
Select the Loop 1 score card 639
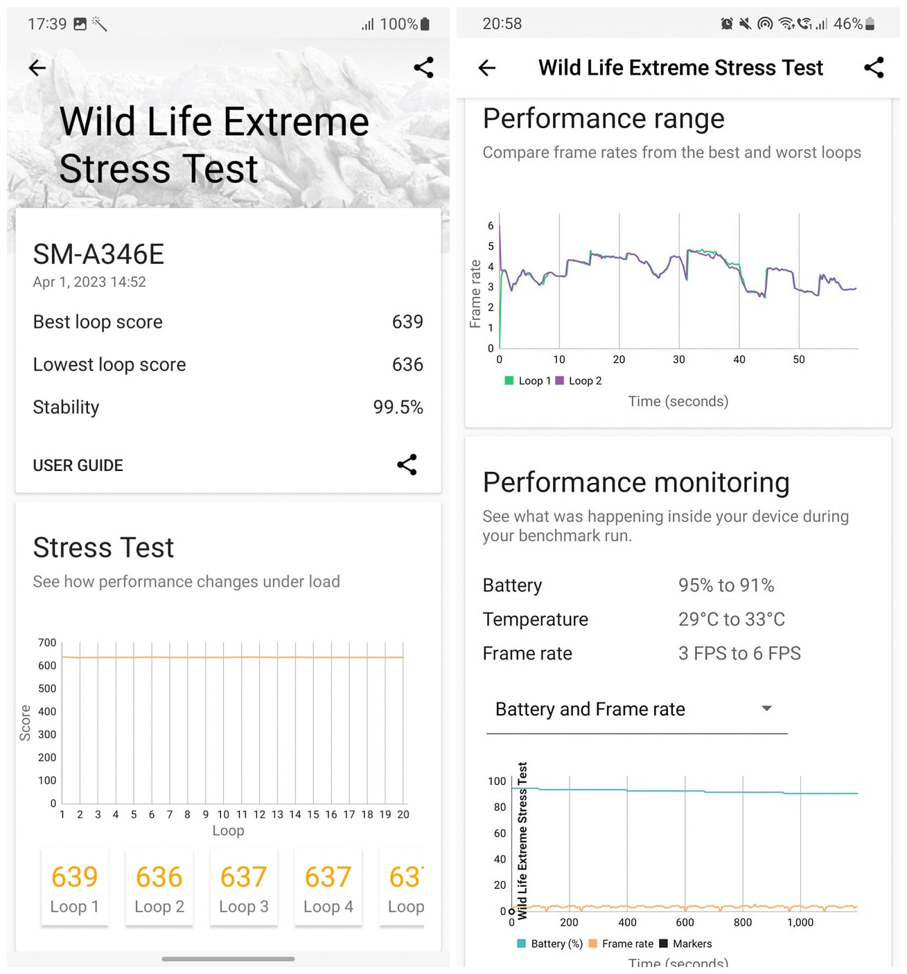(75, 888)
